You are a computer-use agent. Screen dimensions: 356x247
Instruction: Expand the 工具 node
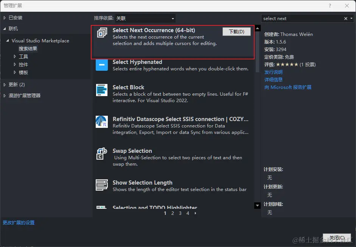(x=15, y=56)
